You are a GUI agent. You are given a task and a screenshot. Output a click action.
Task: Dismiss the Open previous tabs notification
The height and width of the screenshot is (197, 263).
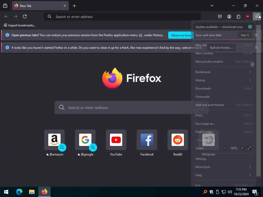click(x=256, y=35)
